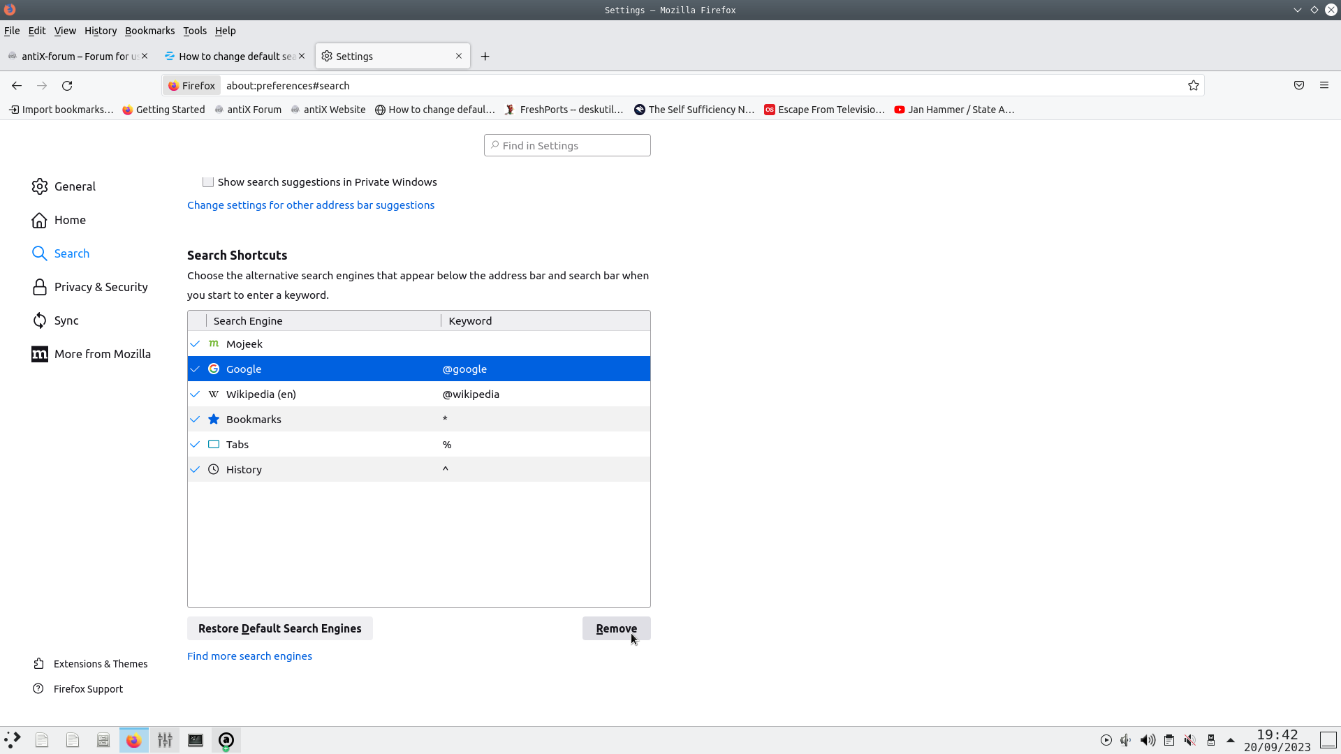Image resolution: width=1341 pixels, height=754 pixels.
Task: Uncheck the Tabs shortcut row
Action: click(x=195, y=444)
